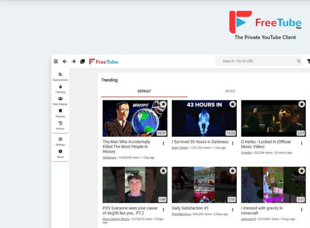The width and height of the screenshot is (310, 228).
Task: Click the FreeTube logo in the top bar
Action: [104, 62]
